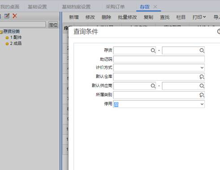
Task: Switch to 我的桌面 tab
Action: click(x=10, y=7)
